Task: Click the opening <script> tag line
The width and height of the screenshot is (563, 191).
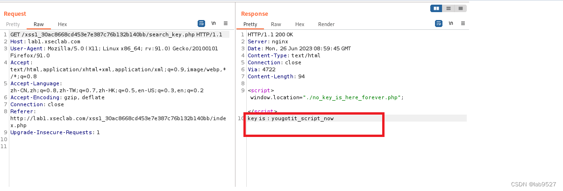Action: [x=261, y=90]
